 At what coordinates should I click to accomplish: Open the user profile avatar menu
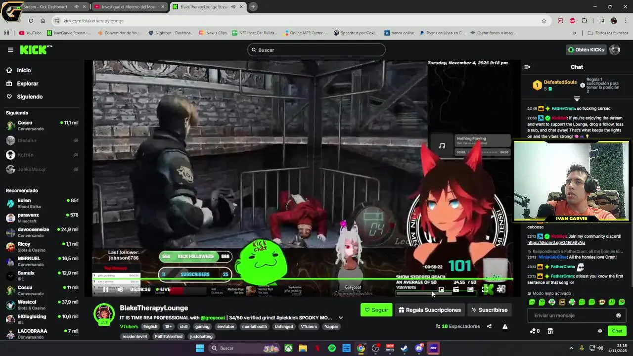click(615, 50)
